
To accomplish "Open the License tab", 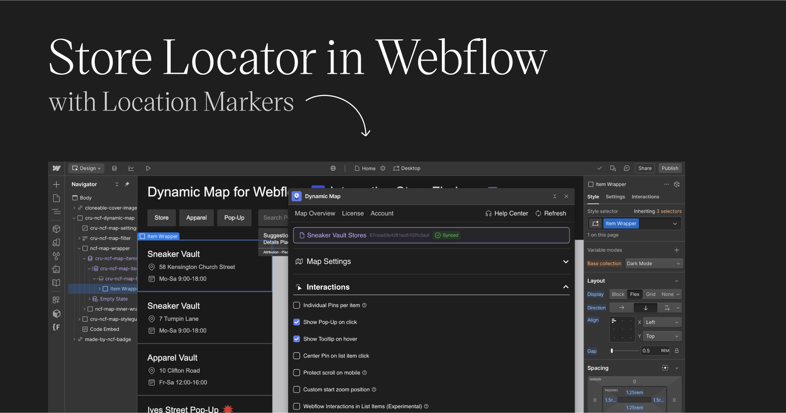I will tap(353, 213).
